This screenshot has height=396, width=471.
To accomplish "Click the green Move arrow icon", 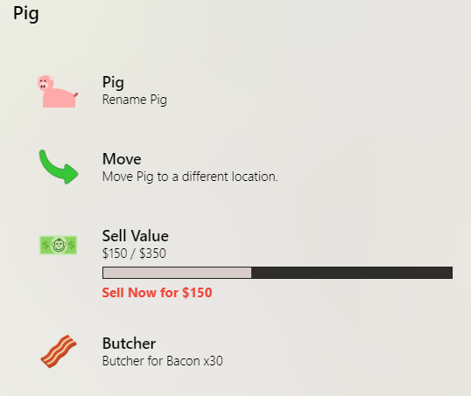I will pos(59,167).
